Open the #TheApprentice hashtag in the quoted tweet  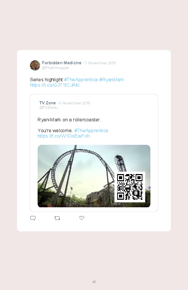pyautogui.click(x=91, y=131)
